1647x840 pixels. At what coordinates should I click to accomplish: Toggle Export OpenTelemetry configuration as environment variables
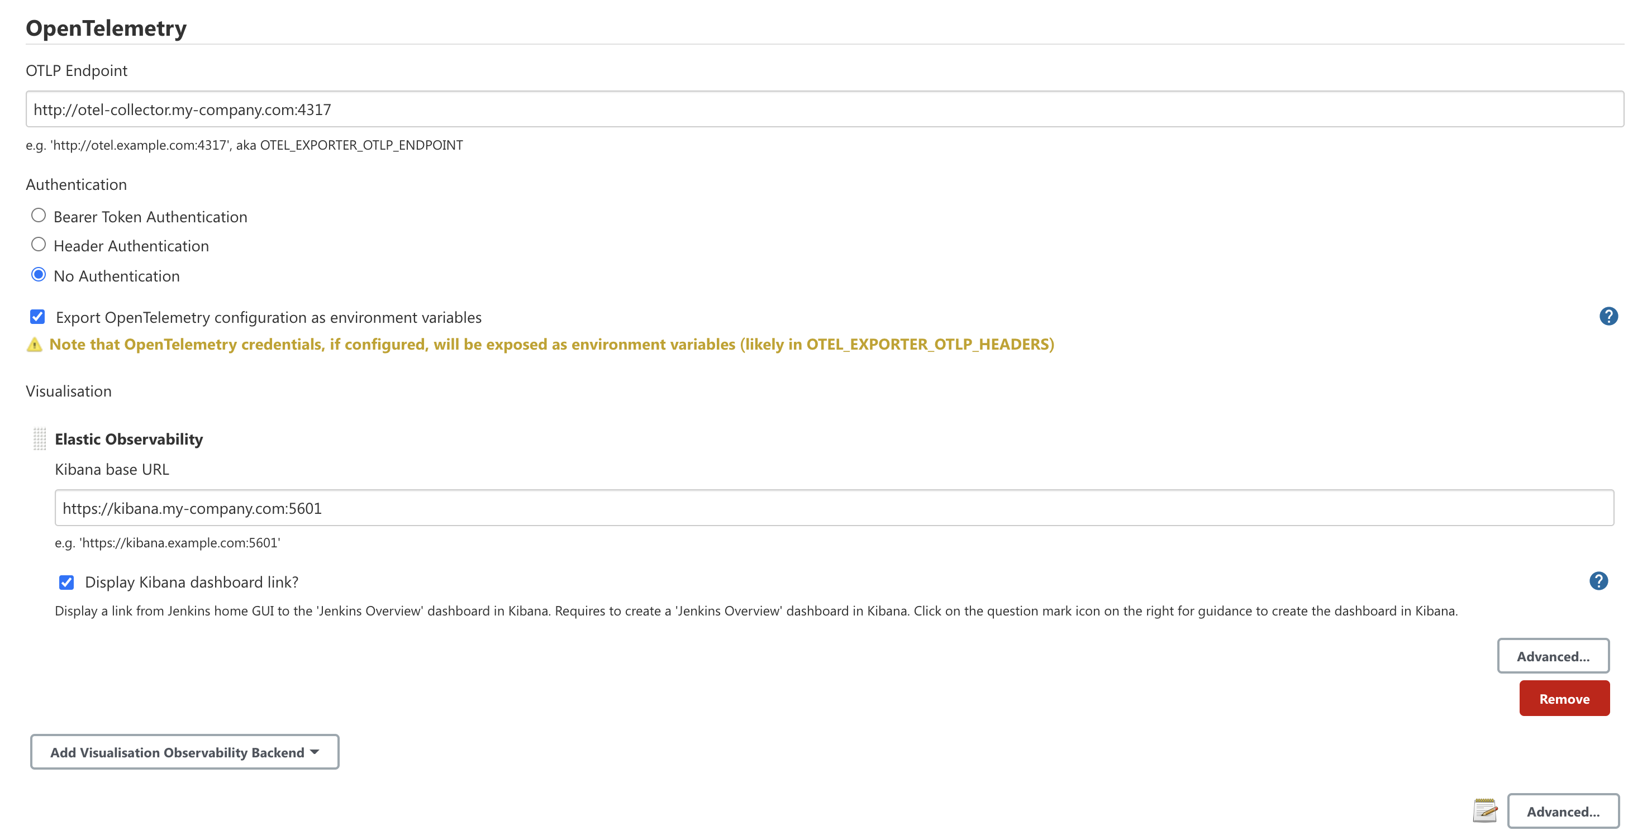coord(38,317)
